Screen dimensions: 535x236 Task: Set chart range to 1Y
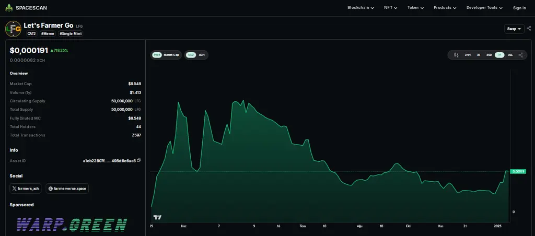coord(499,55)
